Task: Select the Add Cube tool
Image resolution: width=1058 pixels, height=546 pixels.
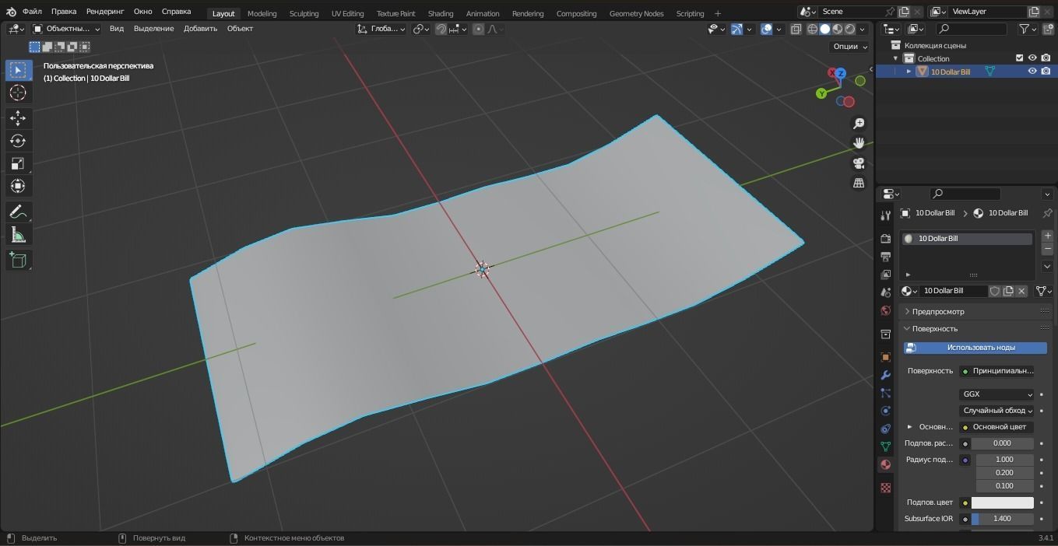Action: (x=18, y=260)
